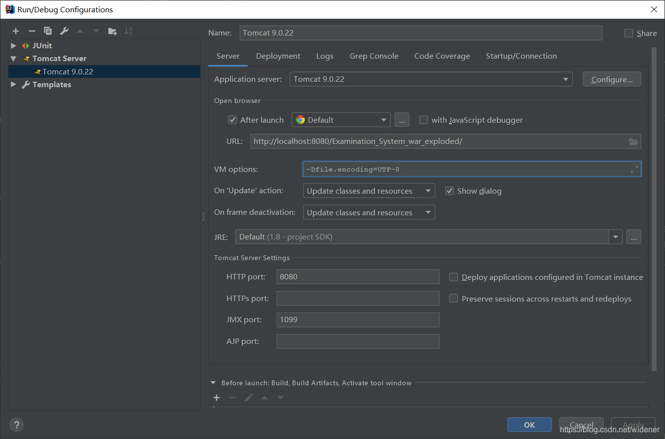Open the Default browser dropdown
This screenshot has height=439, width=665.
(341, 120)
